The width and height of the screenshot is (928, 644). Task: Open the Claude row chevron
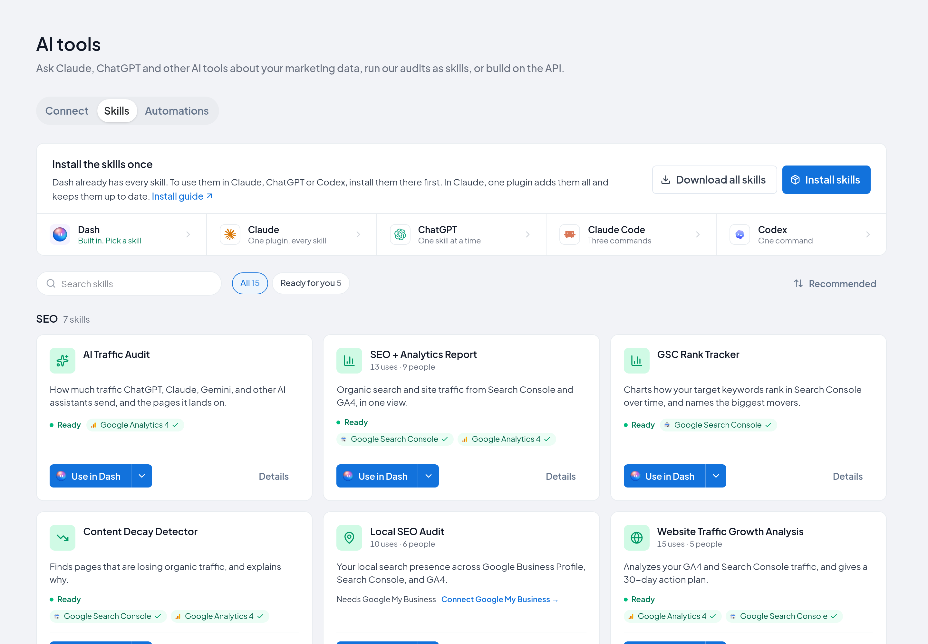[358, 234]
